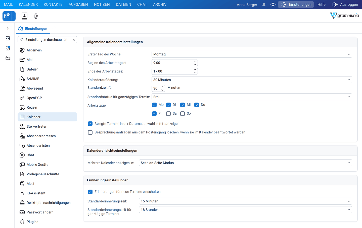Open the Standarderinnerungszeit dropdown
Screen dimensions: 362x228
(x=245, y=201)
